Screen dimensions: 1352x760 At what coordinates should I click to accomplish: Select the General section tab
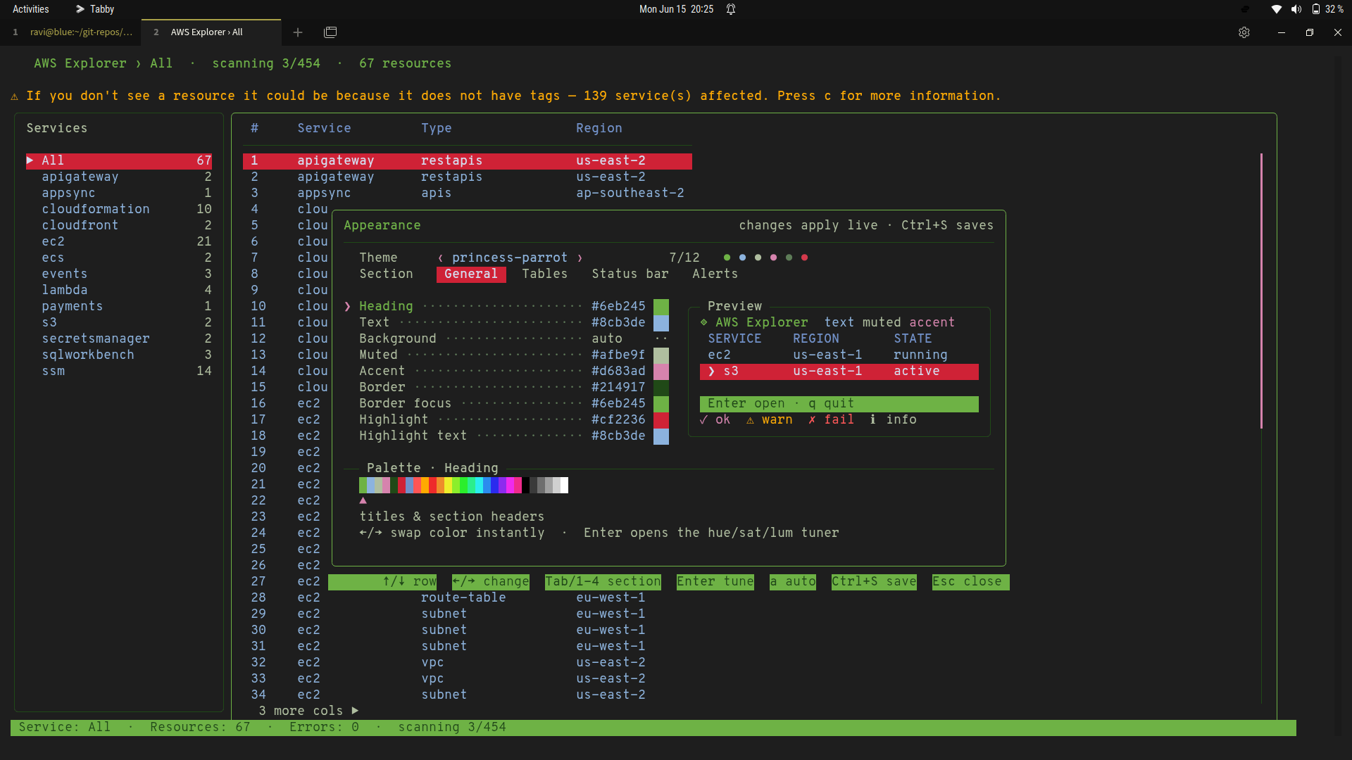[471, 274]
